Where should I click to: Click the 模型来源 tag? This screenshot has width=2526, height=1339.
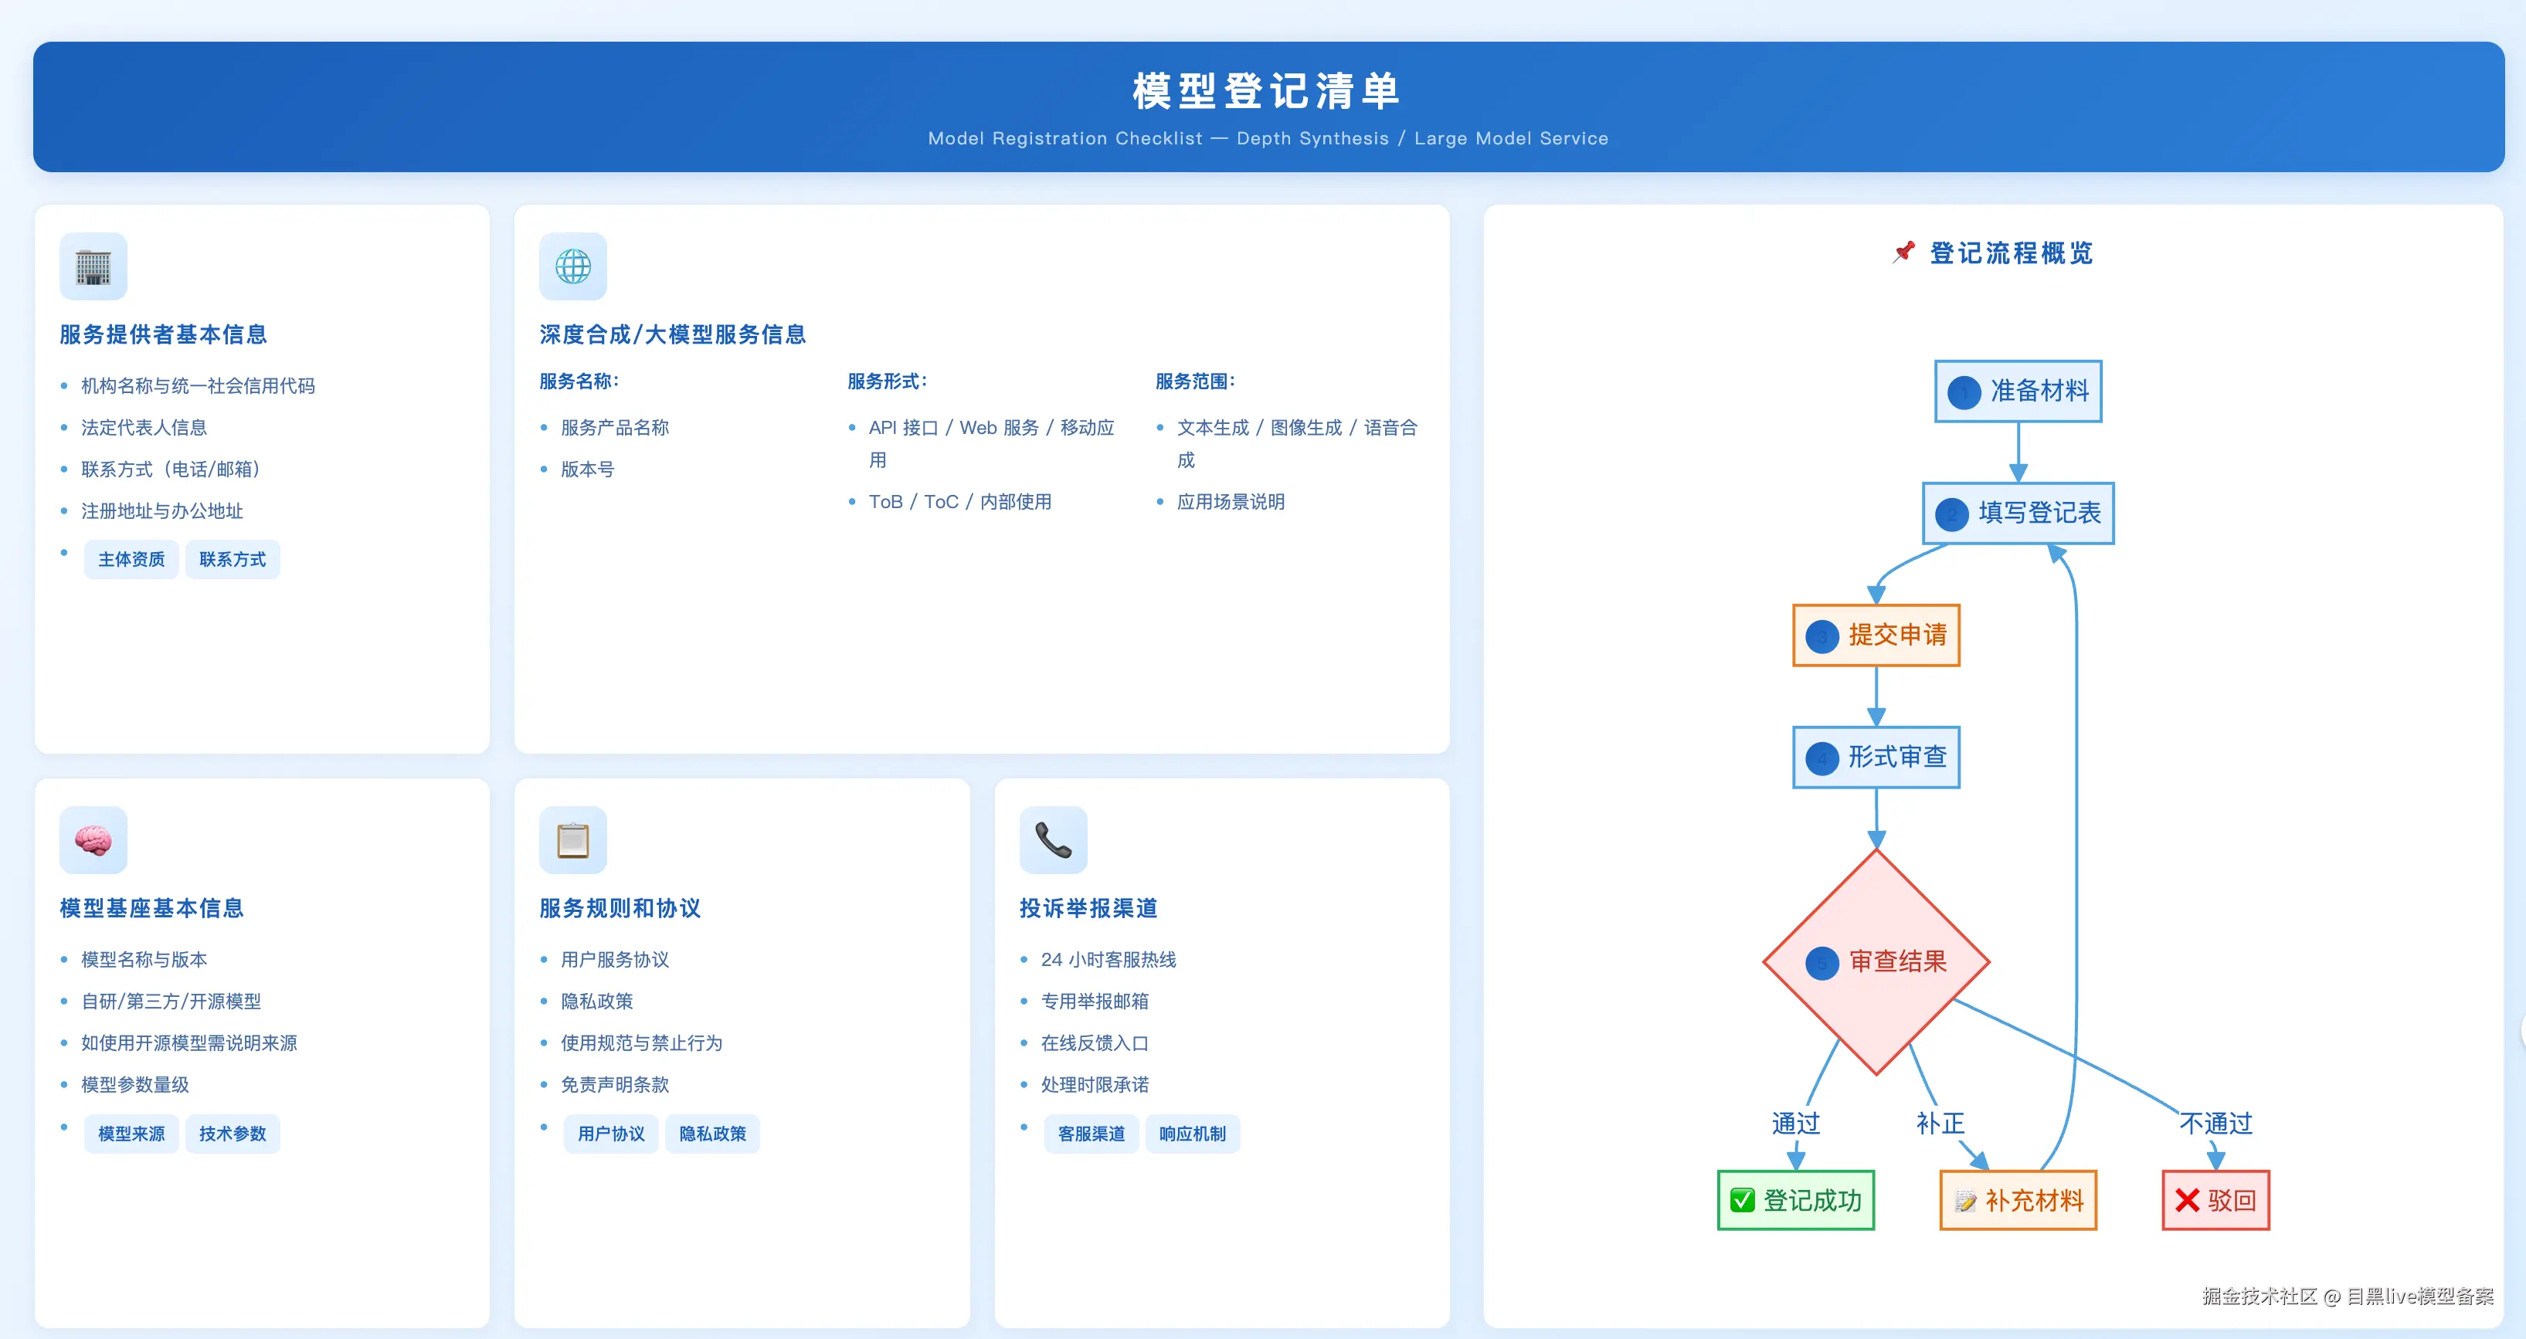131,1134
